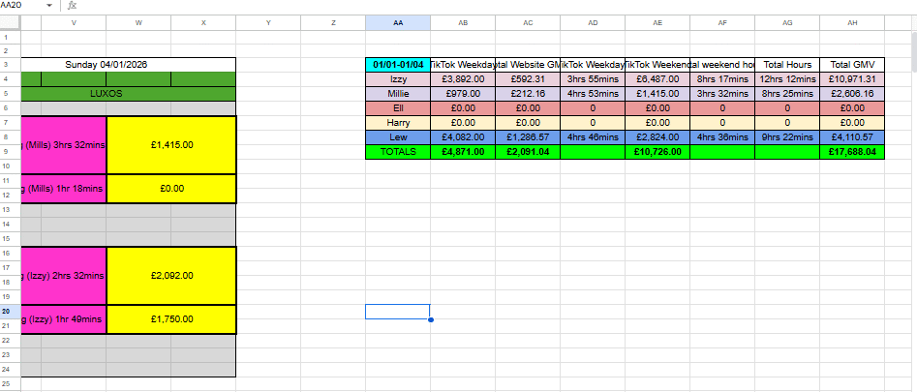Click the AA20 Name box field
The height and width of the screenshot is (392, 917).
tap(19, 6)
